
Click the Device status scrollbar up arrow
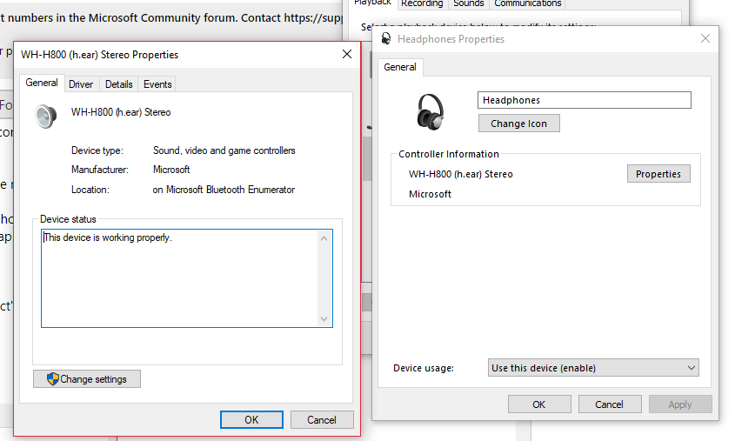[324, 238]
